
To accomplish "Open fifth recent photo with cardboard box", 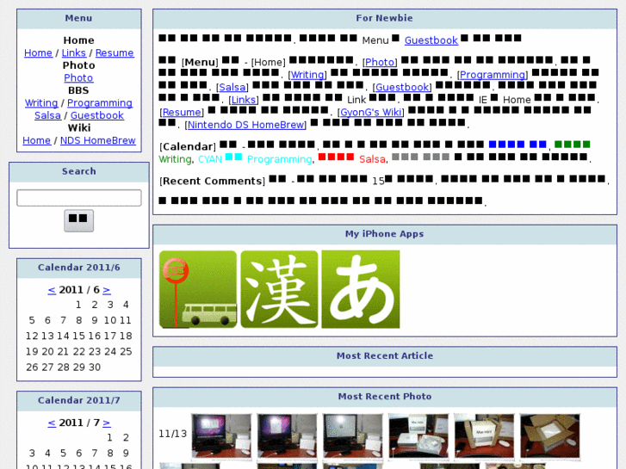I will (x=484, y=436).
